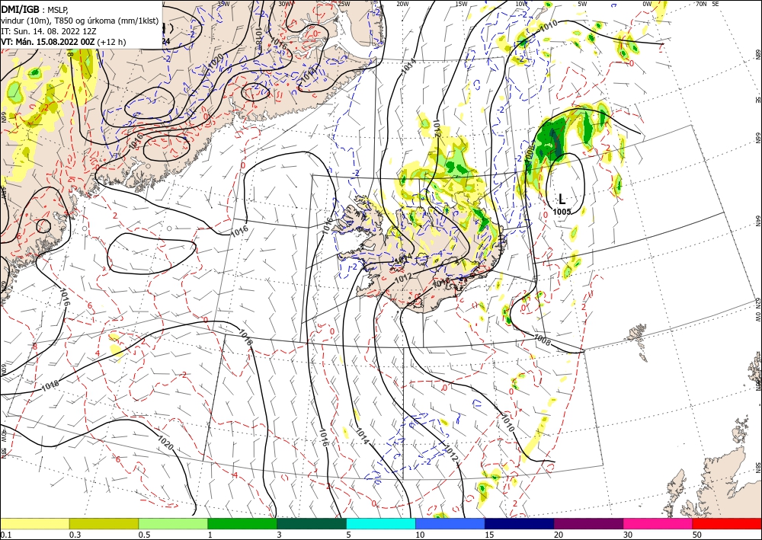Click the '1012' isobar label over southern Iceland

[x=403, y=278]
